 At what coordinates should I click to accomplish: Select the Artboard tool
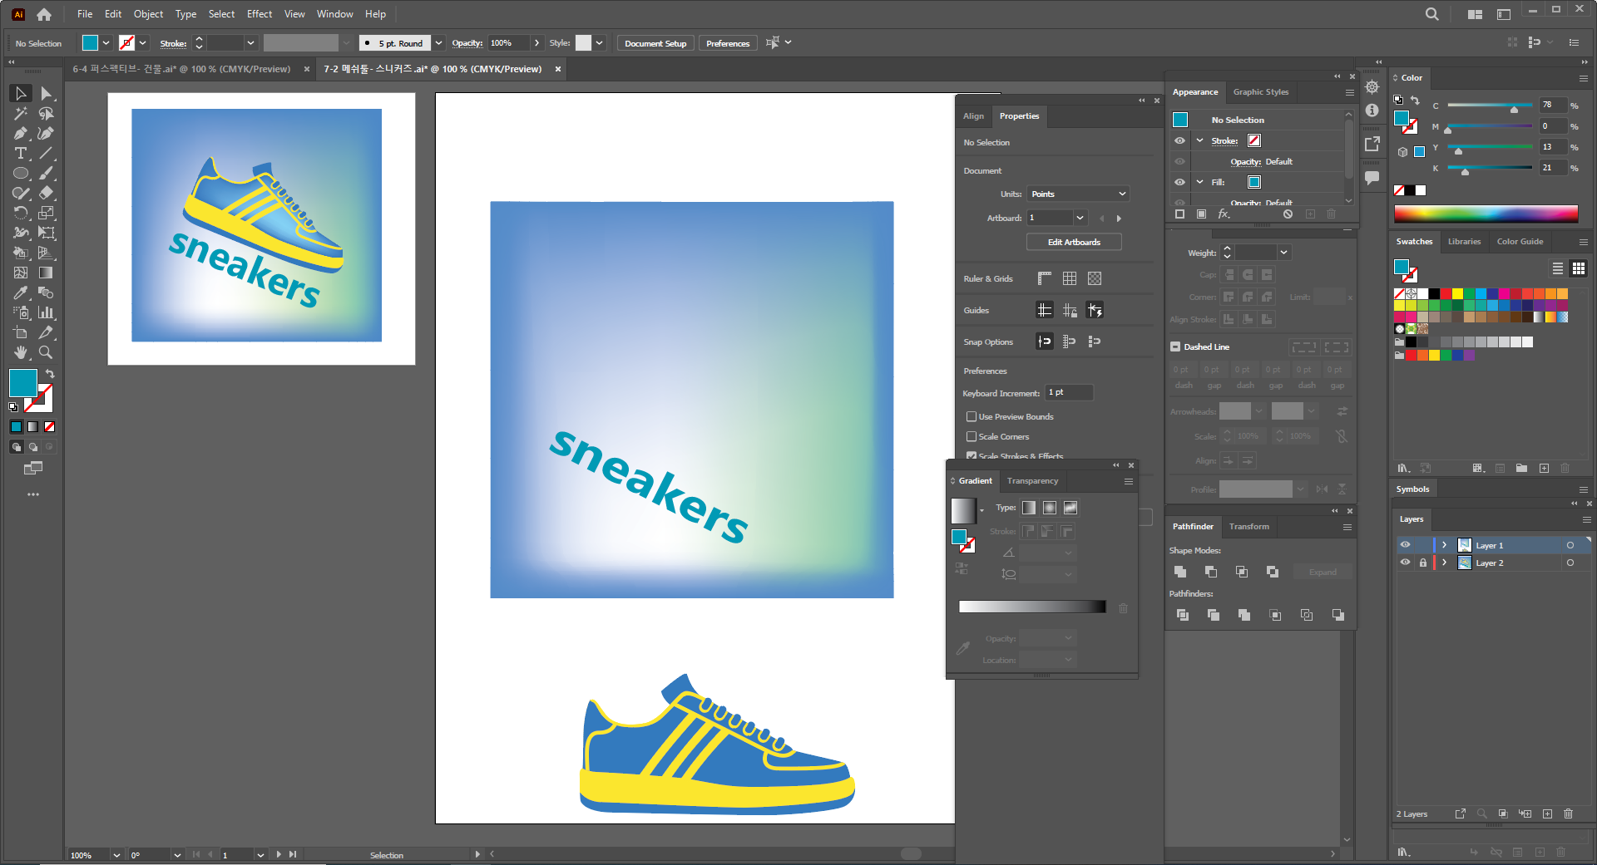[x=21, y=333]
